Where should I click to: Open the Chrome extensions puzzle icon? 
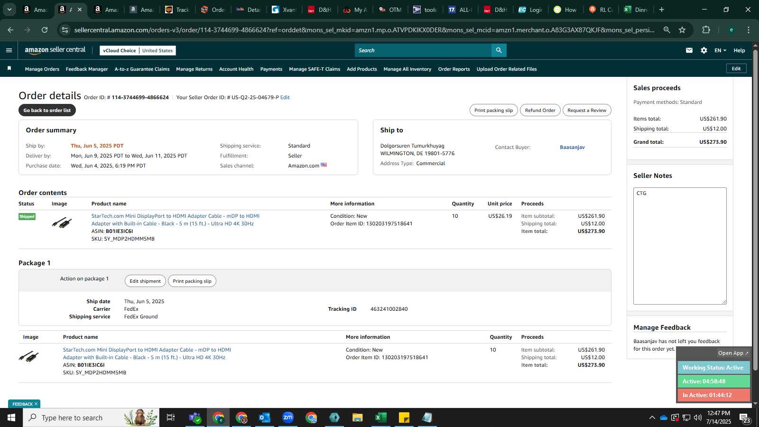coord(706,30)
